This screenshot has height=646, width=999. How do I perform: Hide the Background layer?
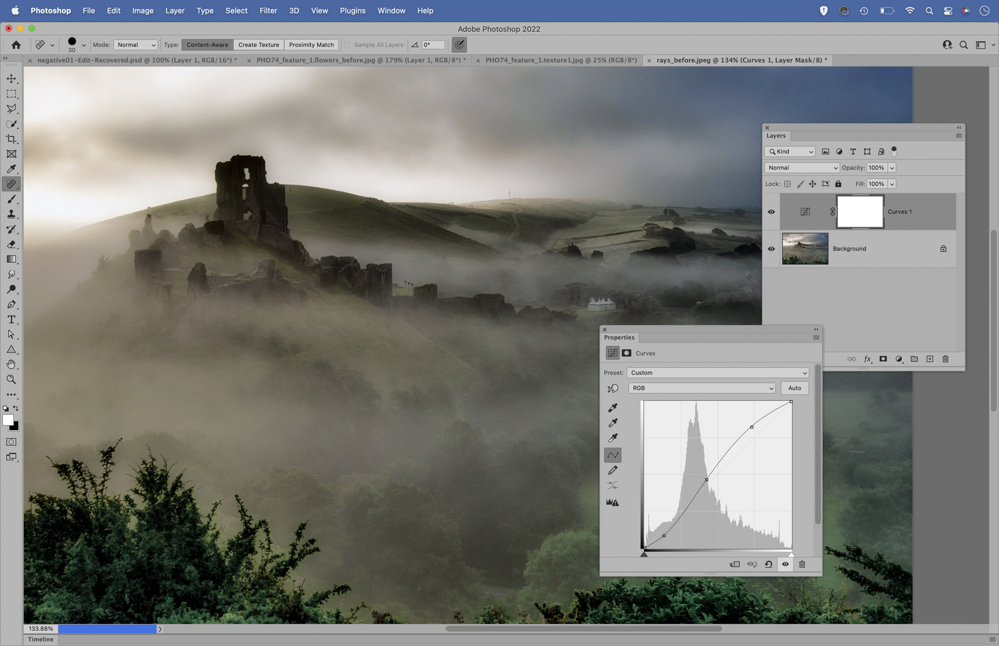(771, 248)
